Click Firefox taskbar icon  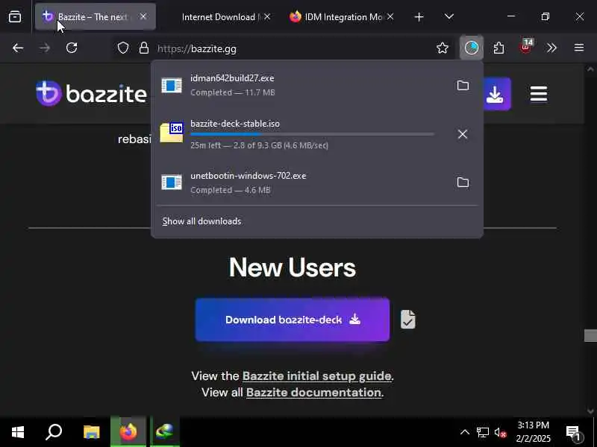click(x=128, y=432)
